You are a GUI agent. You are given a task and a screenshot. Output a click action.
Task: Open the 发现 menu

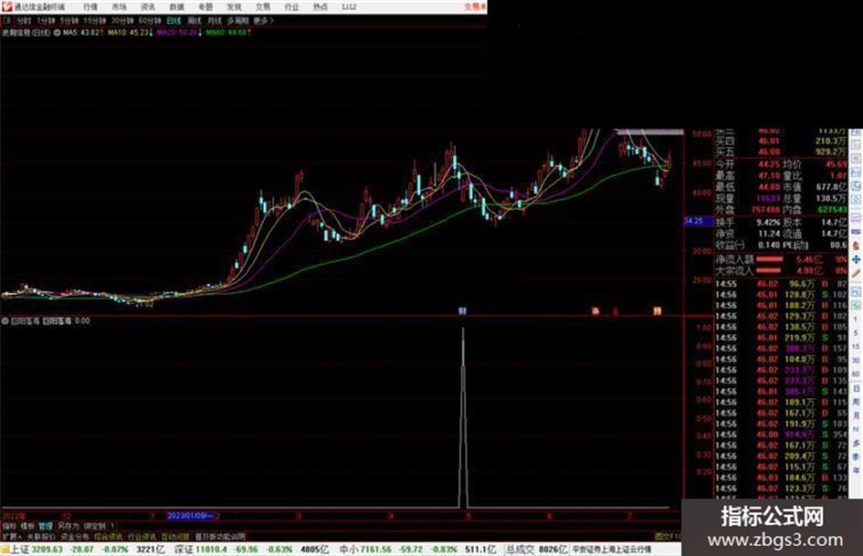coord(234,6)
